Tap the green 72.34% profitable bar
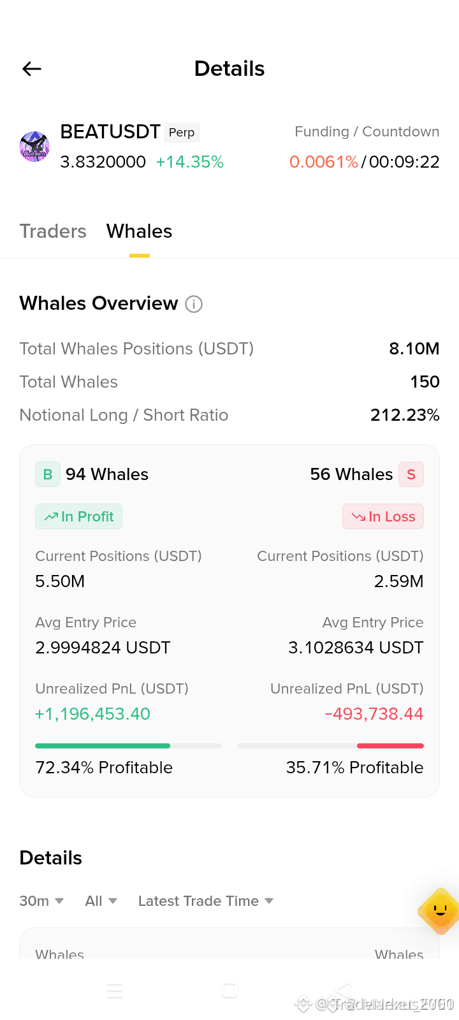Image resolution: width=459 pixels, height=1020 pixels. [x=103, y=745]
